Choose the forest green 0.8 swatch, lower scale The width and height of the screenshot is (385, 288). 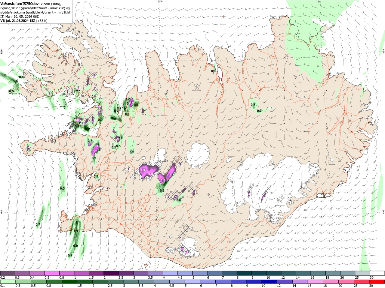[54, 282]
